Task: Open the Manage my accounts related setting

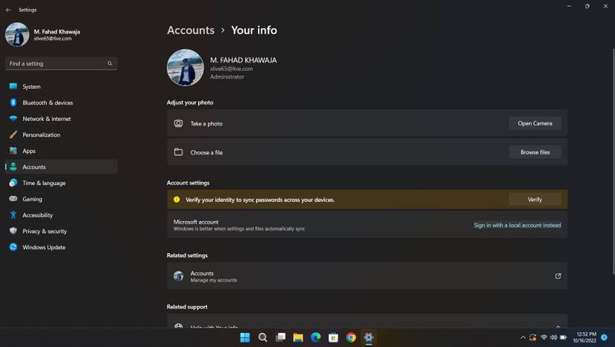Action: point(367,276)
